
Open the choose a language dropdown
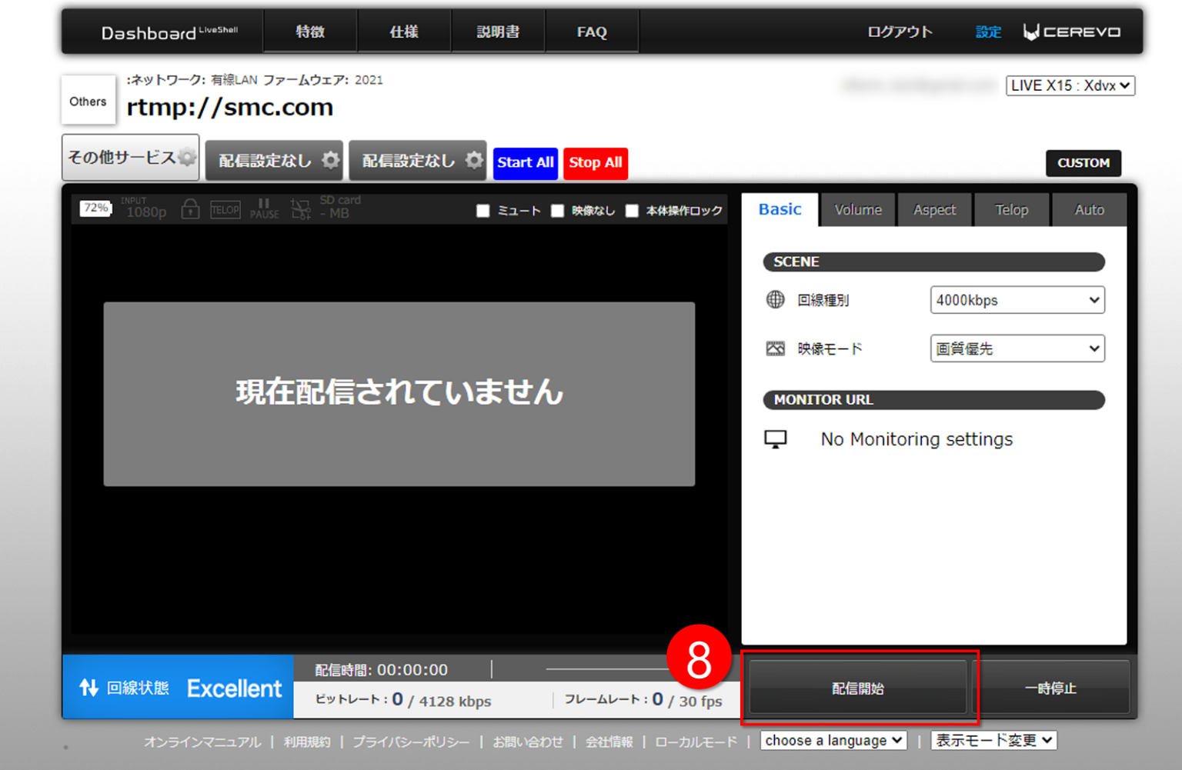pos(833,740)
